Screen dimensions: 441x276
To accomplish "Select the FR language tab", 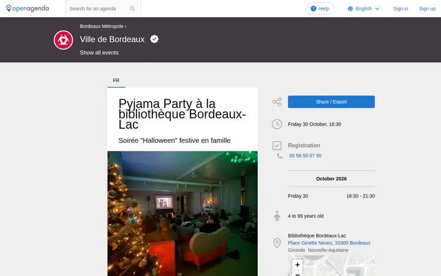I will (x=116, y=80).
